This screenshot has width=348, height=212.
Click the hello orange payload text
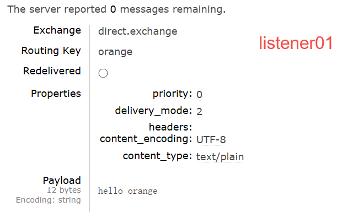pos(127,191)
